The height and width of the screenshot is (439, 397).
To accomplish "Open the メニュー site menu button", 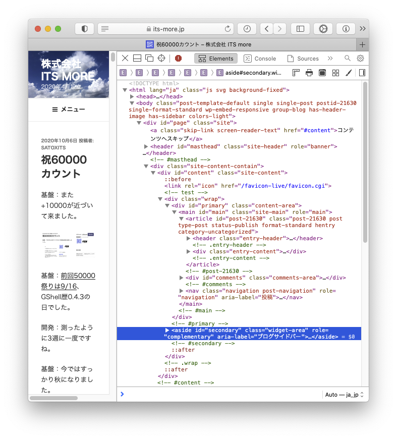I will (x=69, y=109).
